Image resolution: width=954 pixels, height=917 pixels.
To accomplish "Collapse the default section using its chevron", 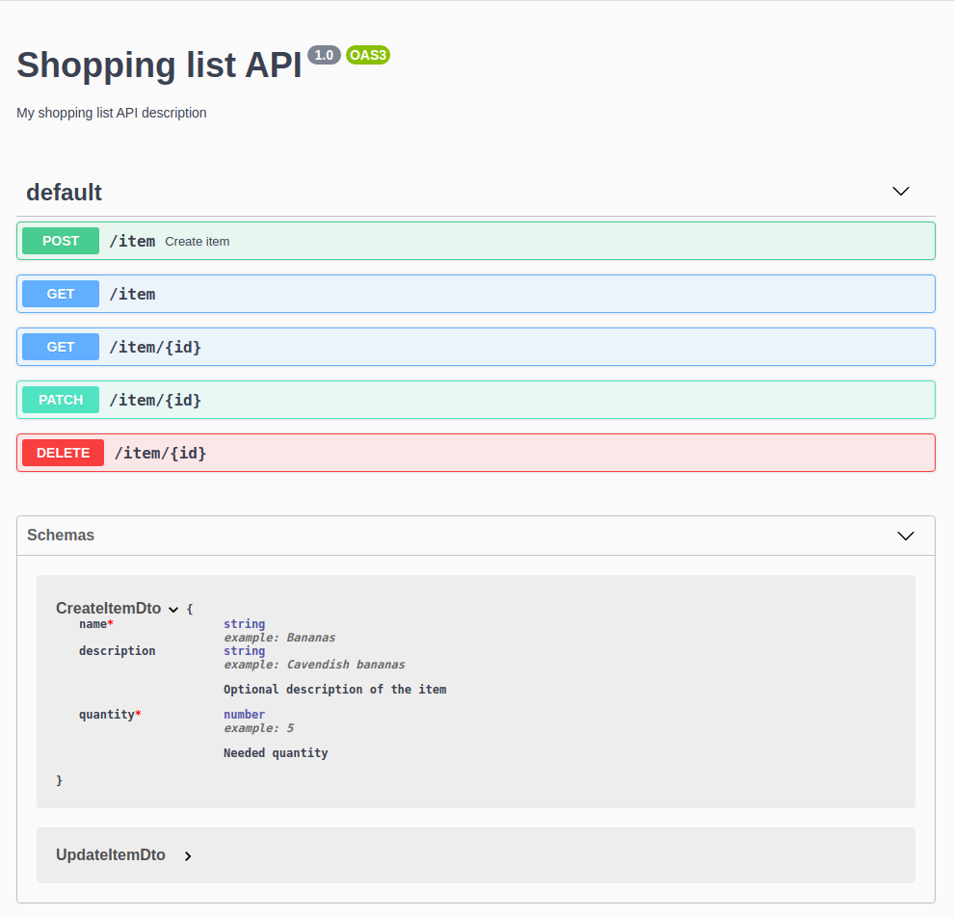I will coord(901,192).
